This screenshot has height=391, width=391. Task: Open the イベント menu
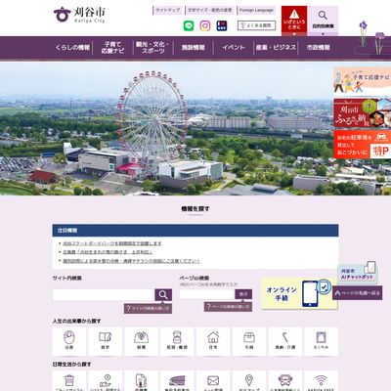tap(234, 48)
